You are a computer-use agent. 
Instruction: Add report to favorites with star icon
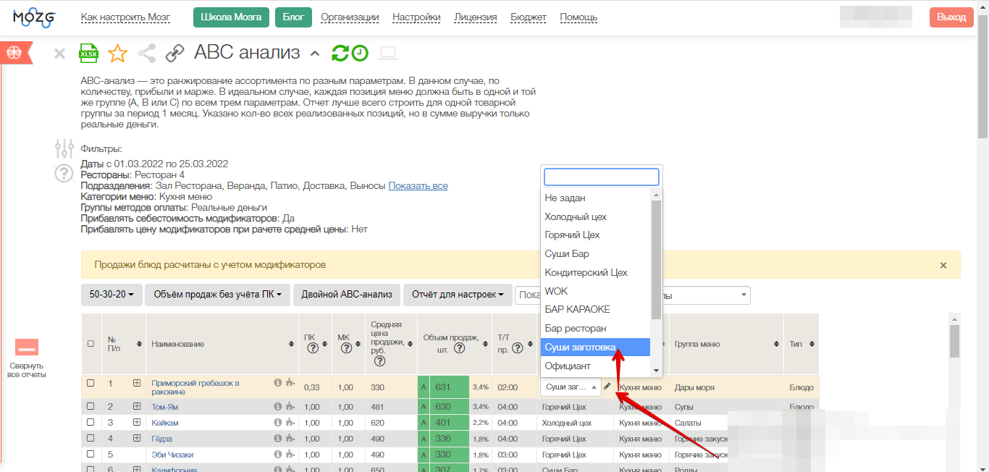click(117, 54)
